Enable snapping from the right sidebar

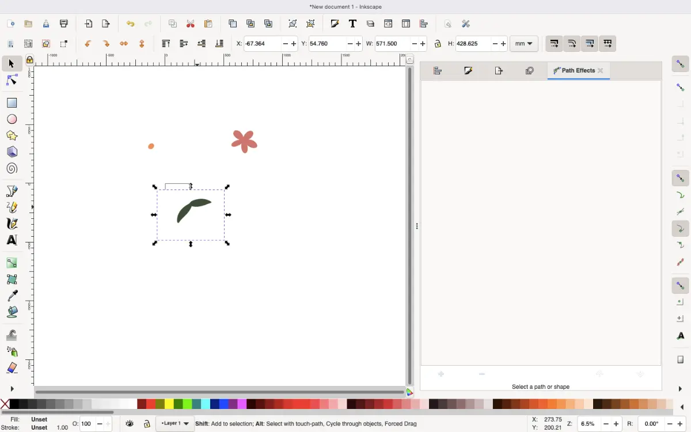tap(680, 64)
